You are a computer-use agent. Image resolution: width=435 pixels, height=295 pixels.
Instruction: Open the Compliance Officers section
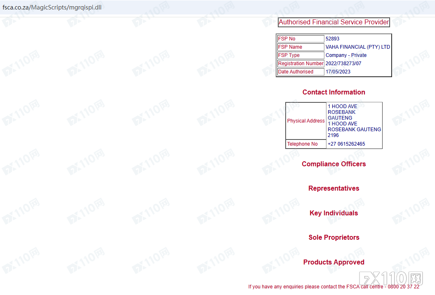[x=333, y=164]
